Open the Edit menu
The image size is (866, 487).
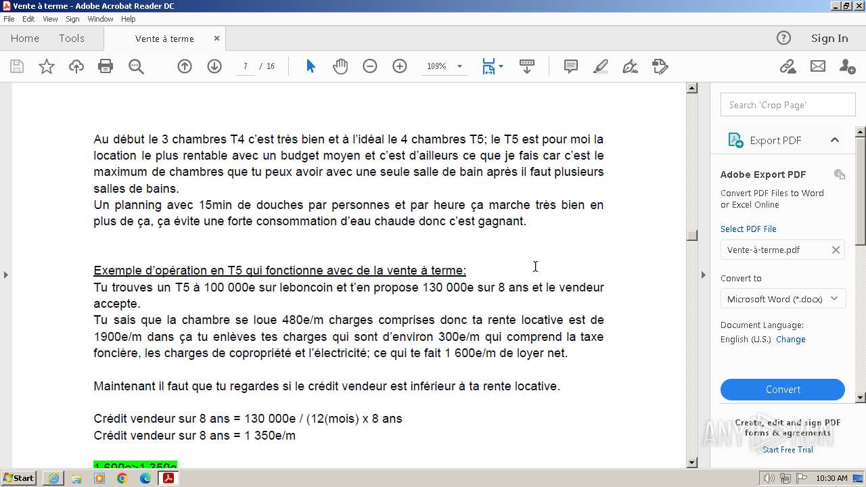coord(28,19)
